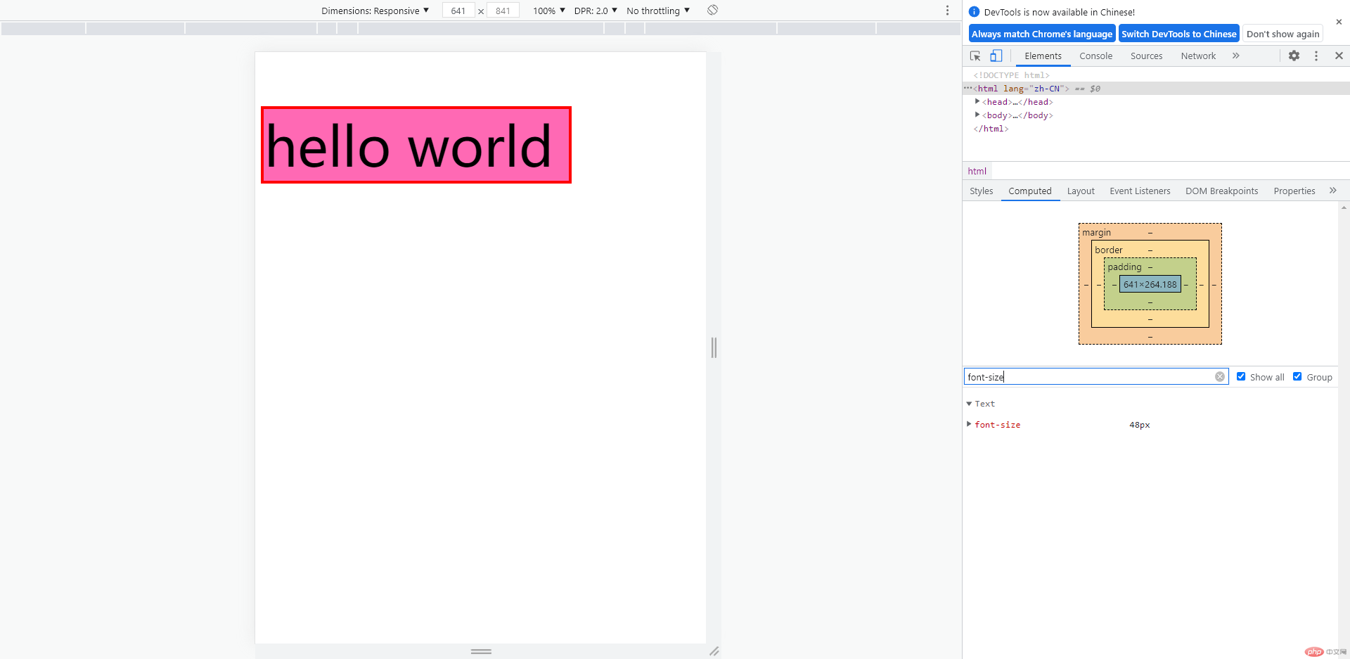The image size is (1350, 659).
Task: Open DevTools settings gear
Action: (x=1294, y=56)
